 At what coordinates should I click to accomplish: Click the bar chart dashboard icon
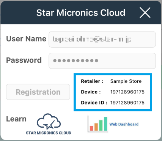[98, 124]
